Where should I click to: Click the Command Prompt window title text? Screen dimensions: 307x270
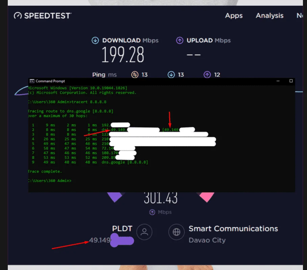coord(50,81)
